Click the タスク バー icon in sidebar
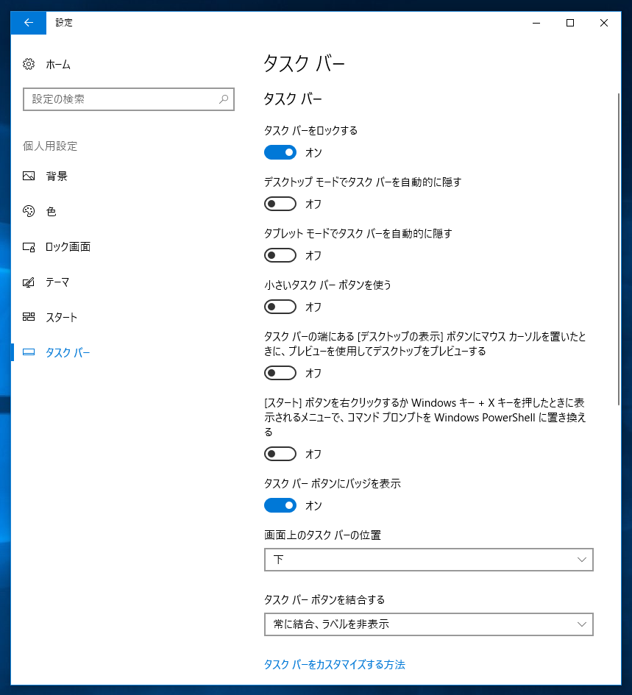Image resolution: width=632 pixels, height=695 pixels. click(29, 352)
